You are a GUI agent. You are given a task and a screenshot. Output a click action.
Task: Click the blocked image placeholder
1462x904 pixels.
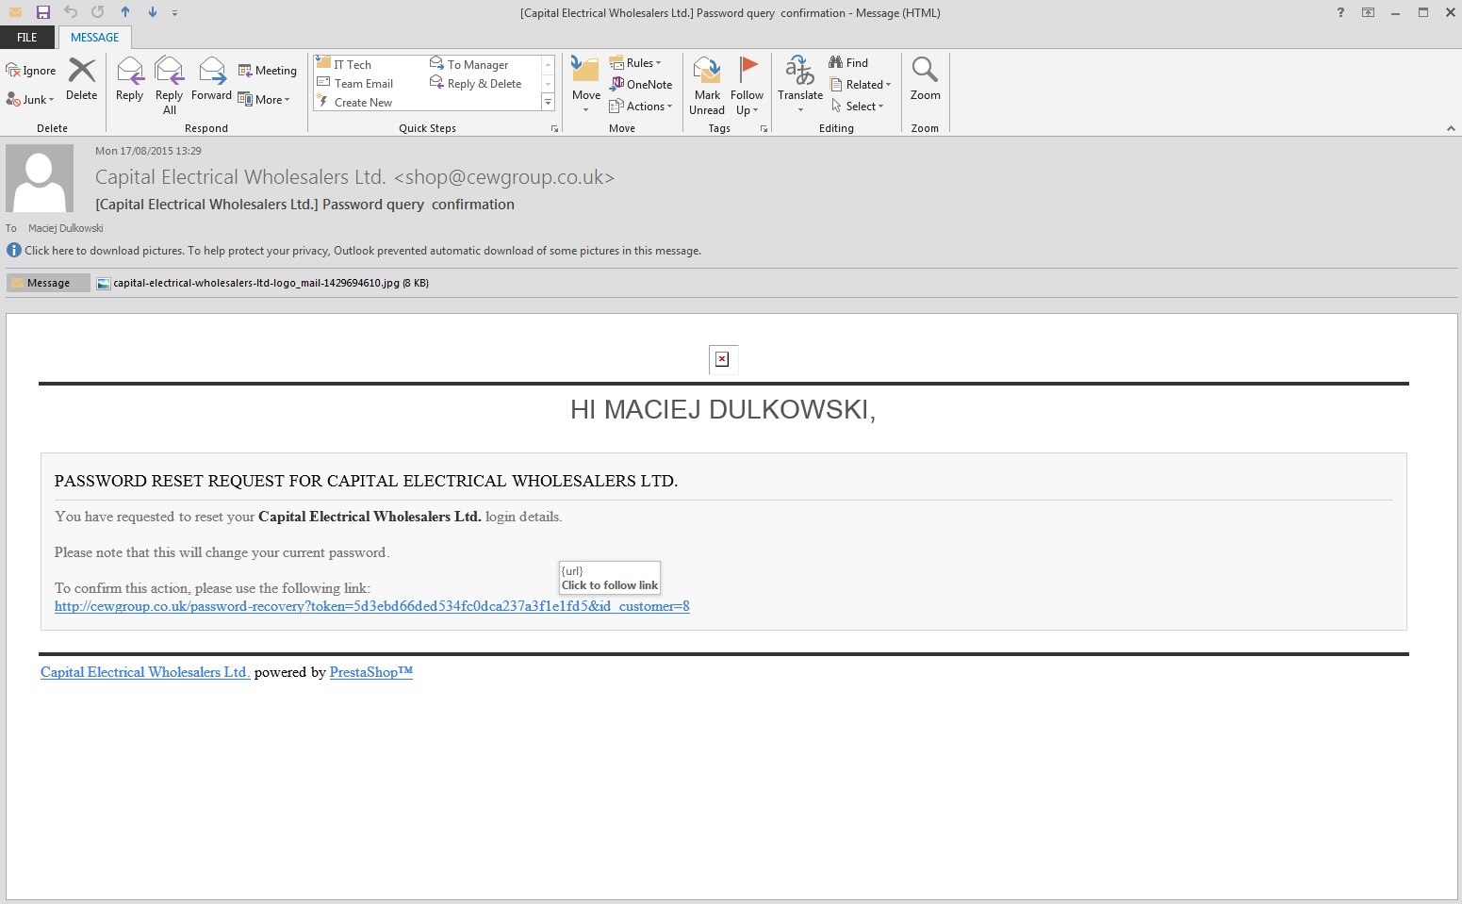coord(722,359)
